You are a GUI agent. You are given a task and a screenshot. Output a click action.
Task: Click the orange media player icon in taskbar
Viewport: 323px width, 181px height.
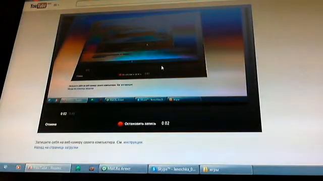coord(18,167)
